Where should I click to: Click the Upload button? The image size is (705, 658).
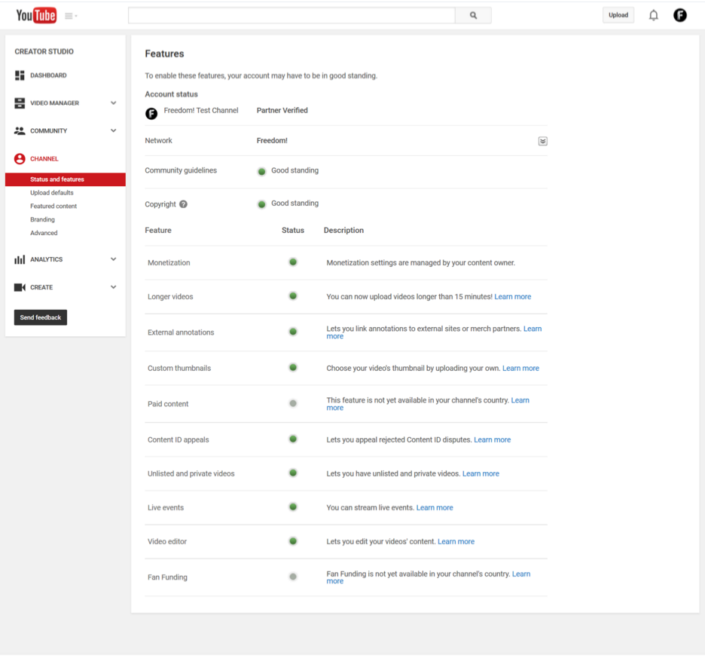[x=618, y=15]
